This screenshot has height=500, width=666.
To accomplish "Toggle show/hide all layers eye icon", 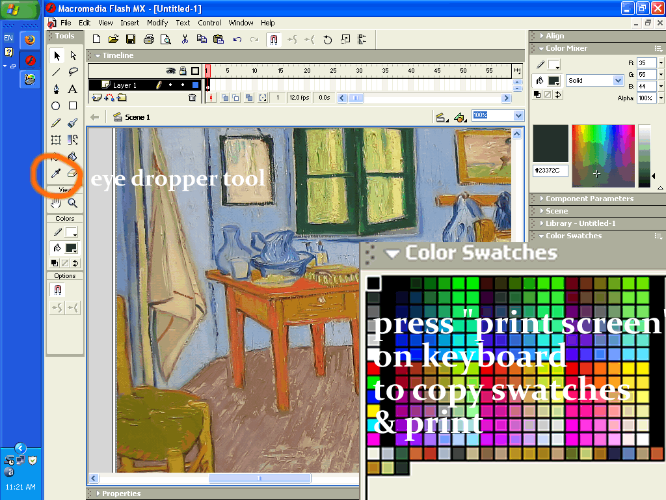I will (x=171, y=70).
